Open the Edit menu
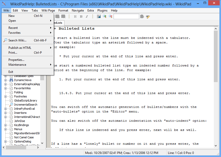The width and height of the screenshot is (221, 157). point(15,10)
